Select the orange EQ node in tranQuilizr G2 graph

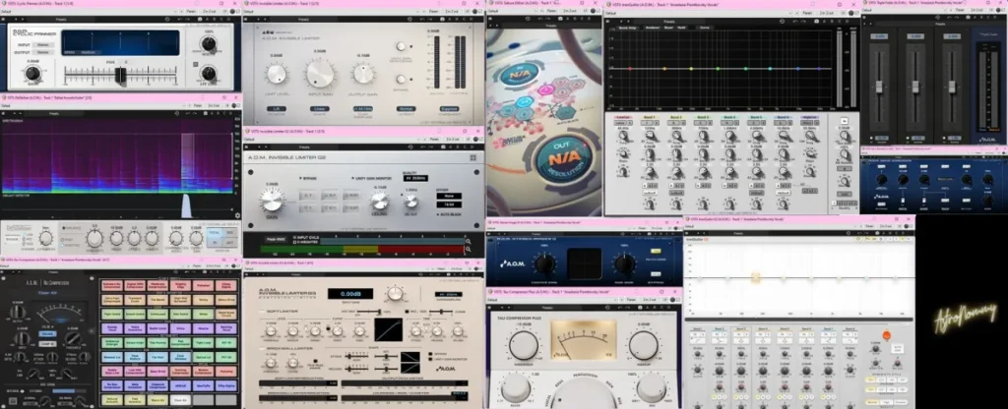pyautogui.click(x=756, y=277)
